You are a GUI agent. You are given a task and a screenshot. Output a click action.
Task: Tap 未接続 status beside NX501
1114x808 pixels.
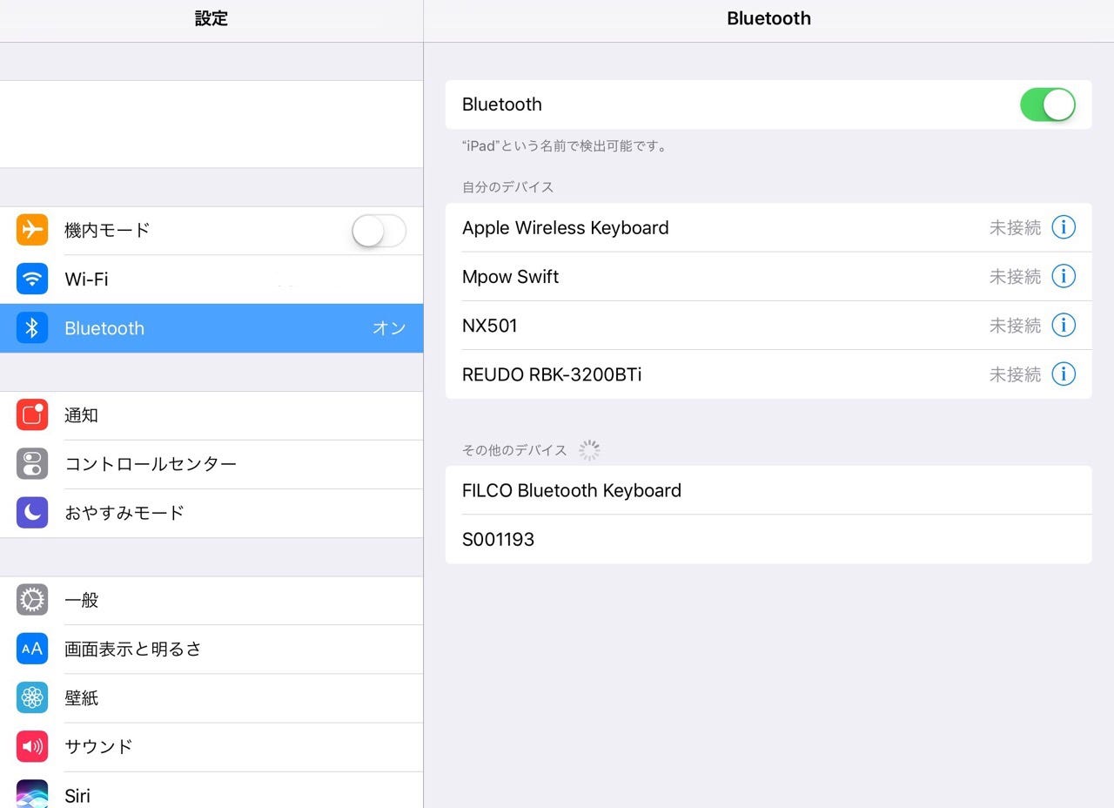[x=1015, y=326]
